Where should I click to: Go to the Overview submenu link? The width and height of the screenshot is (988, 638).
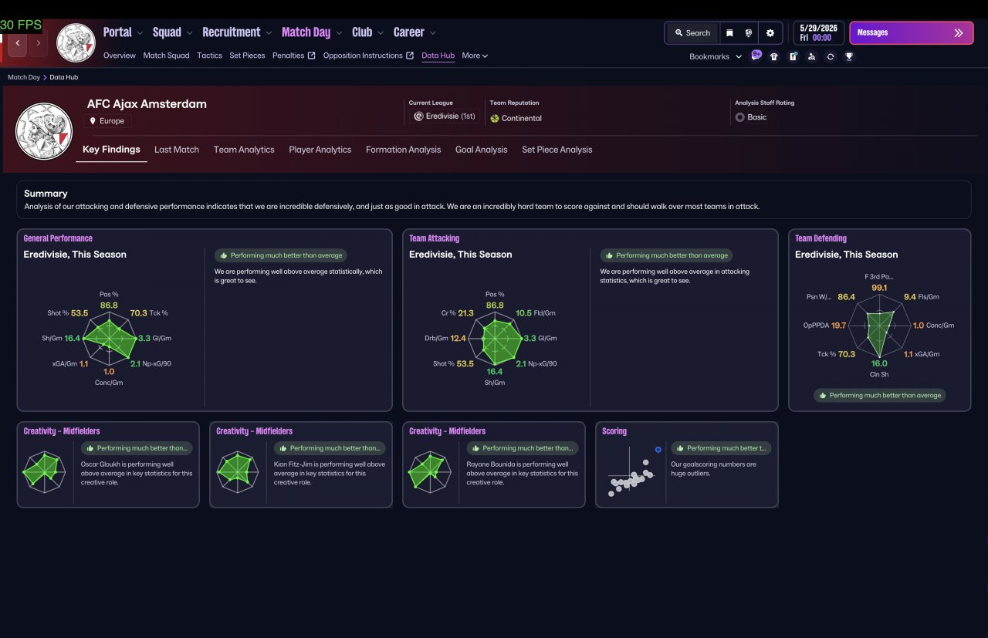tap(120, 56)
